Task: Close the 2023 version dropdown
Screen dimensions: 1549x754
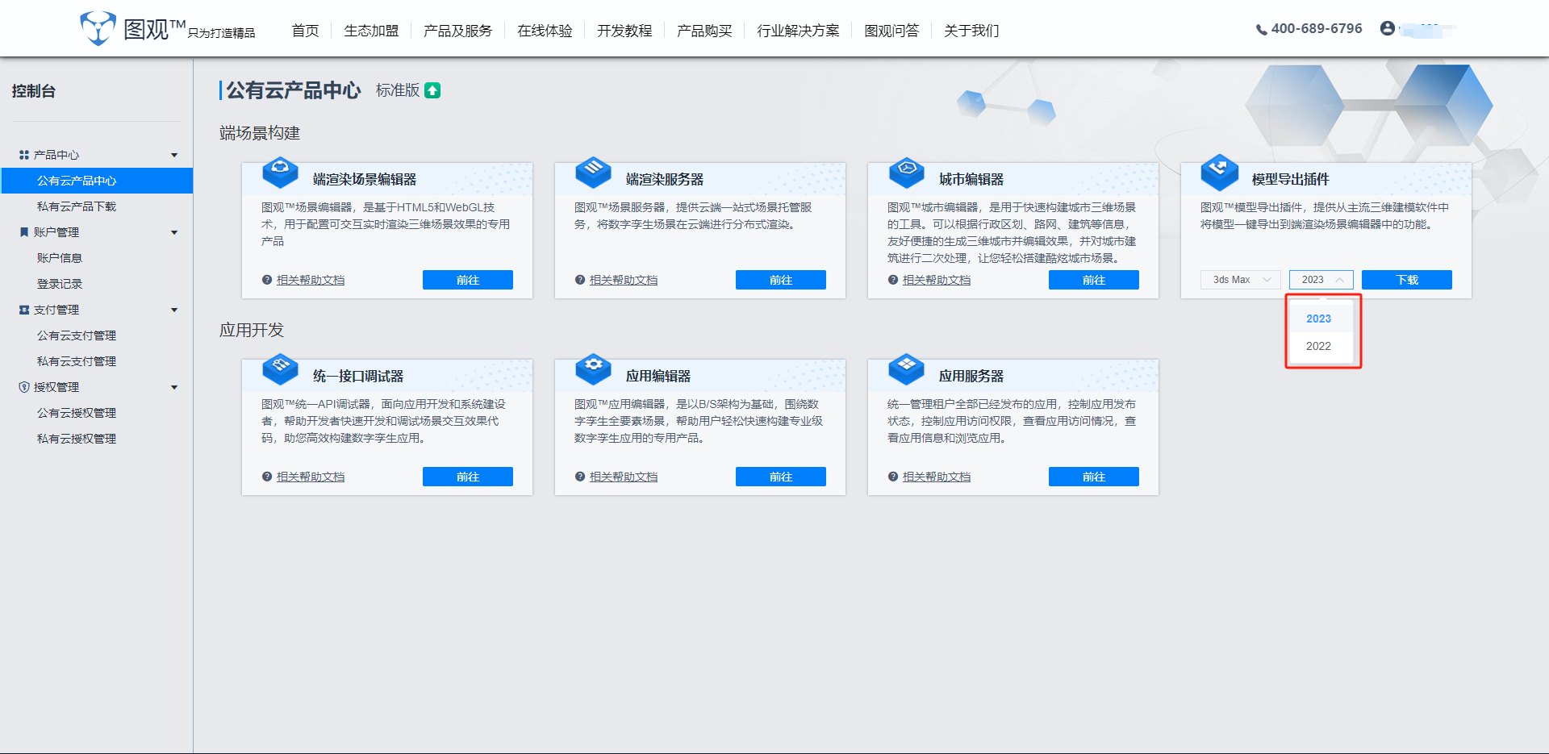Action: point(1321,280)
